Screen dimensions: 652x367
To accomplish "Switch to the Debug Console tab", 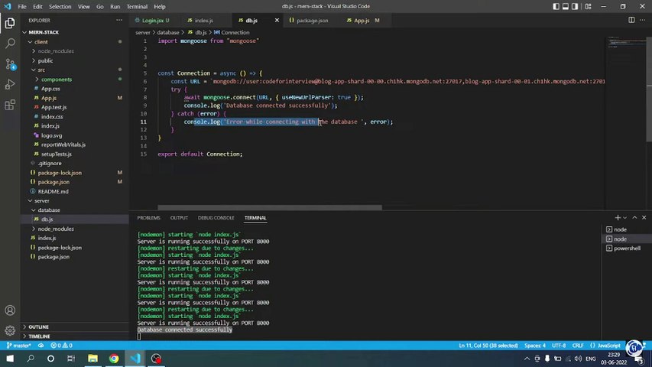I will point(216,218).
